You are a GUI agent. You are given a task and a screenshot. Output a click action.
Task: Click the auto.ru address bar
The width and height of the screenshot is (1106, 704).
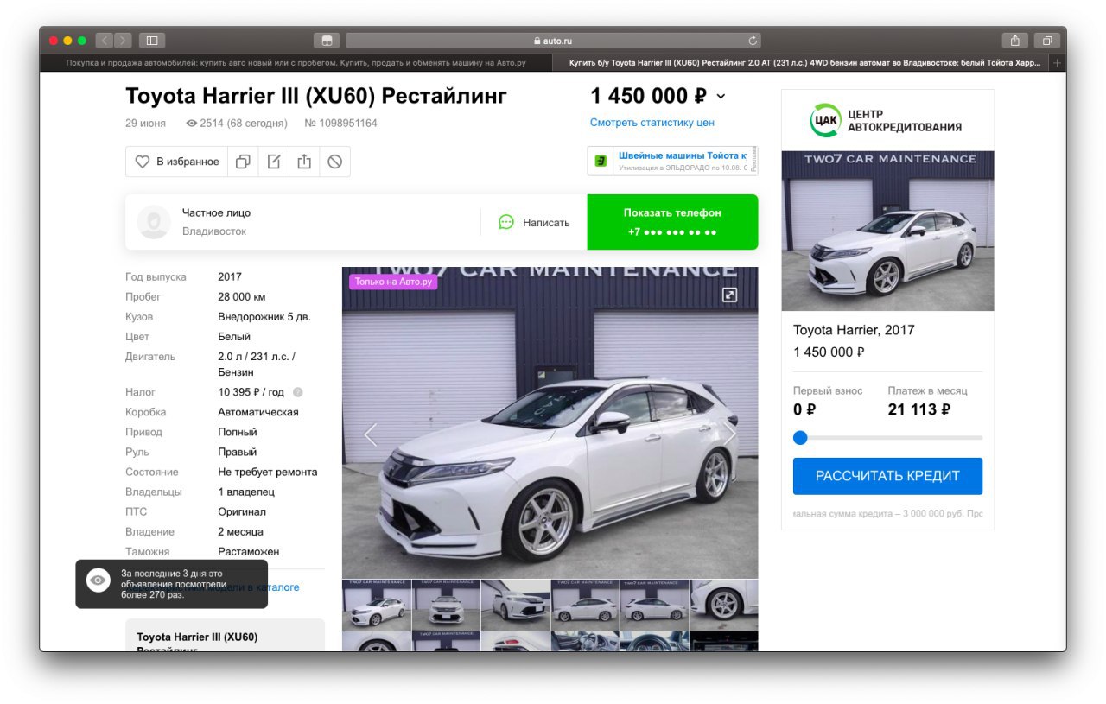[x=553, y=41]
